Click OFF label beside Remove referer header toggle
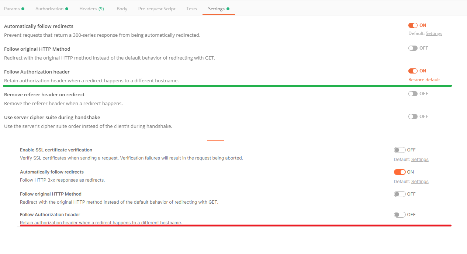The image size is (467, 254). click(x=424, y=94)
